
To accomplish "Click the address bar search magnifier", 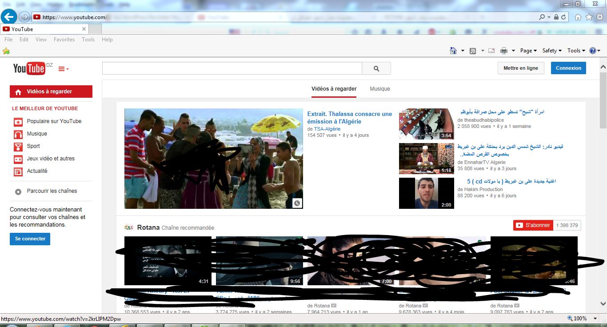I will coord(542,17).
